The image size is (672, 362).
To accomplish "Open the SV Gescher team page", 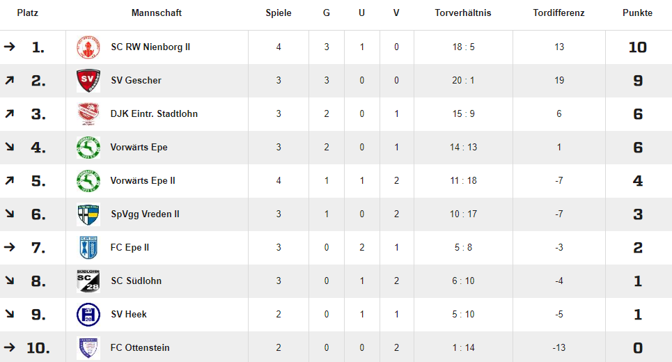I will [136, 81].
